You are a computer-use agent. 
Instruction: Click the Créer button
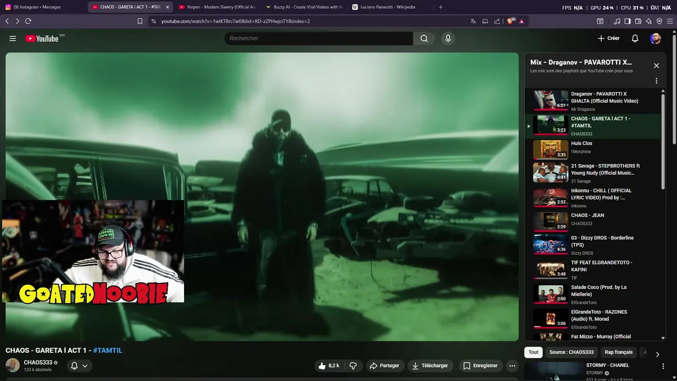(x=609, y=38)
